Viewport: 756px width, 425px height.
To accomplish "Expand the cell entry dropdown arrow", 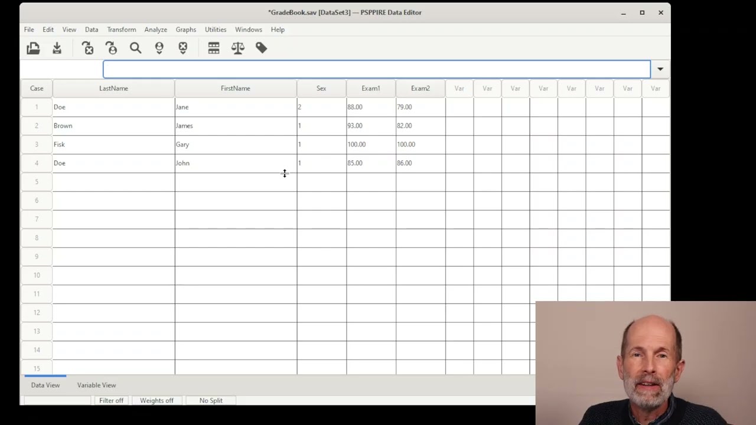I will tap(660, 69).
